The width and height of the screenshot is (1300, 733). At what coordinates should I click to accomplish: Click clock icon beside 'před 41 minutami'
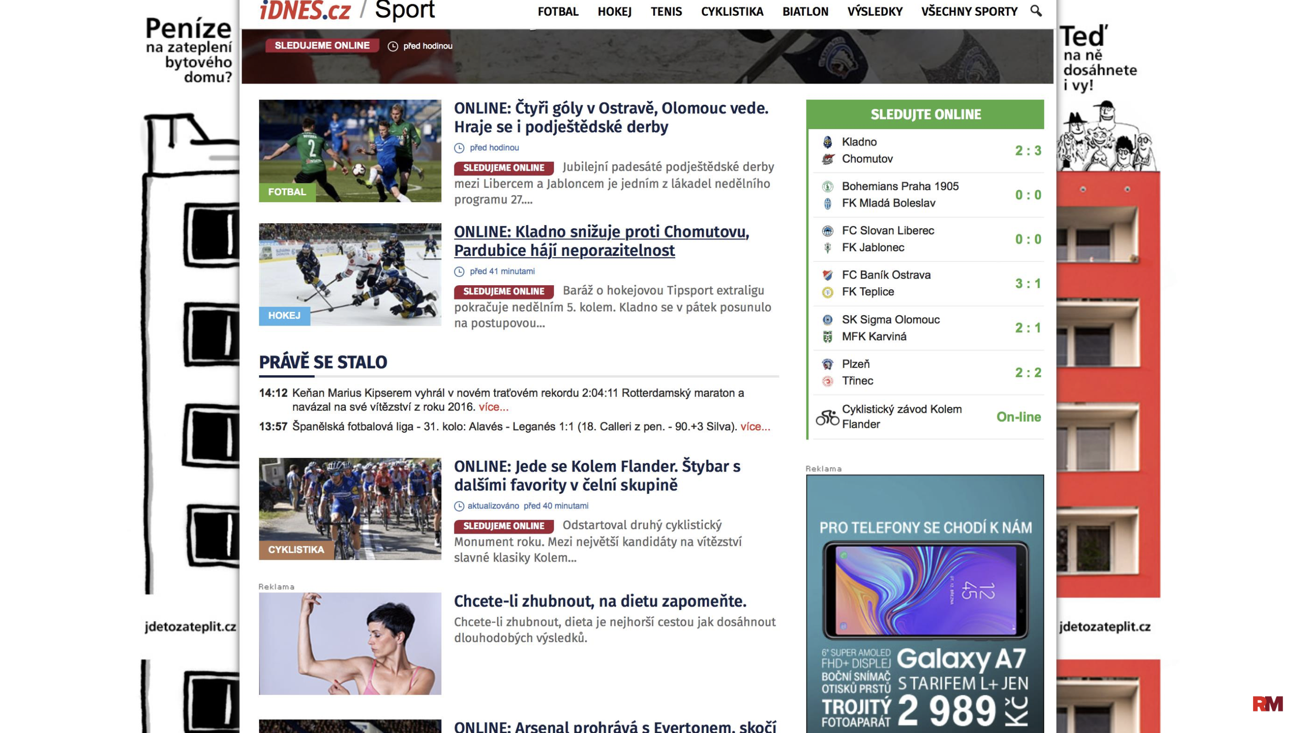pyautogui.click(x=459, y=271)
